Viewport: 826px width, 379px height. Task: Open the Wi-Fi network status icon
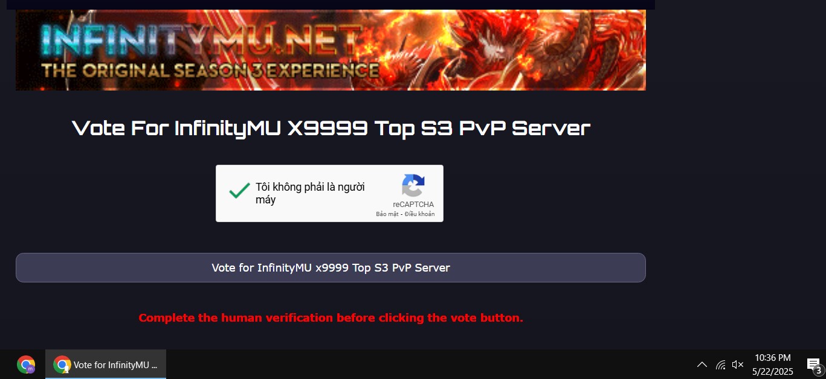pos(720,365)
